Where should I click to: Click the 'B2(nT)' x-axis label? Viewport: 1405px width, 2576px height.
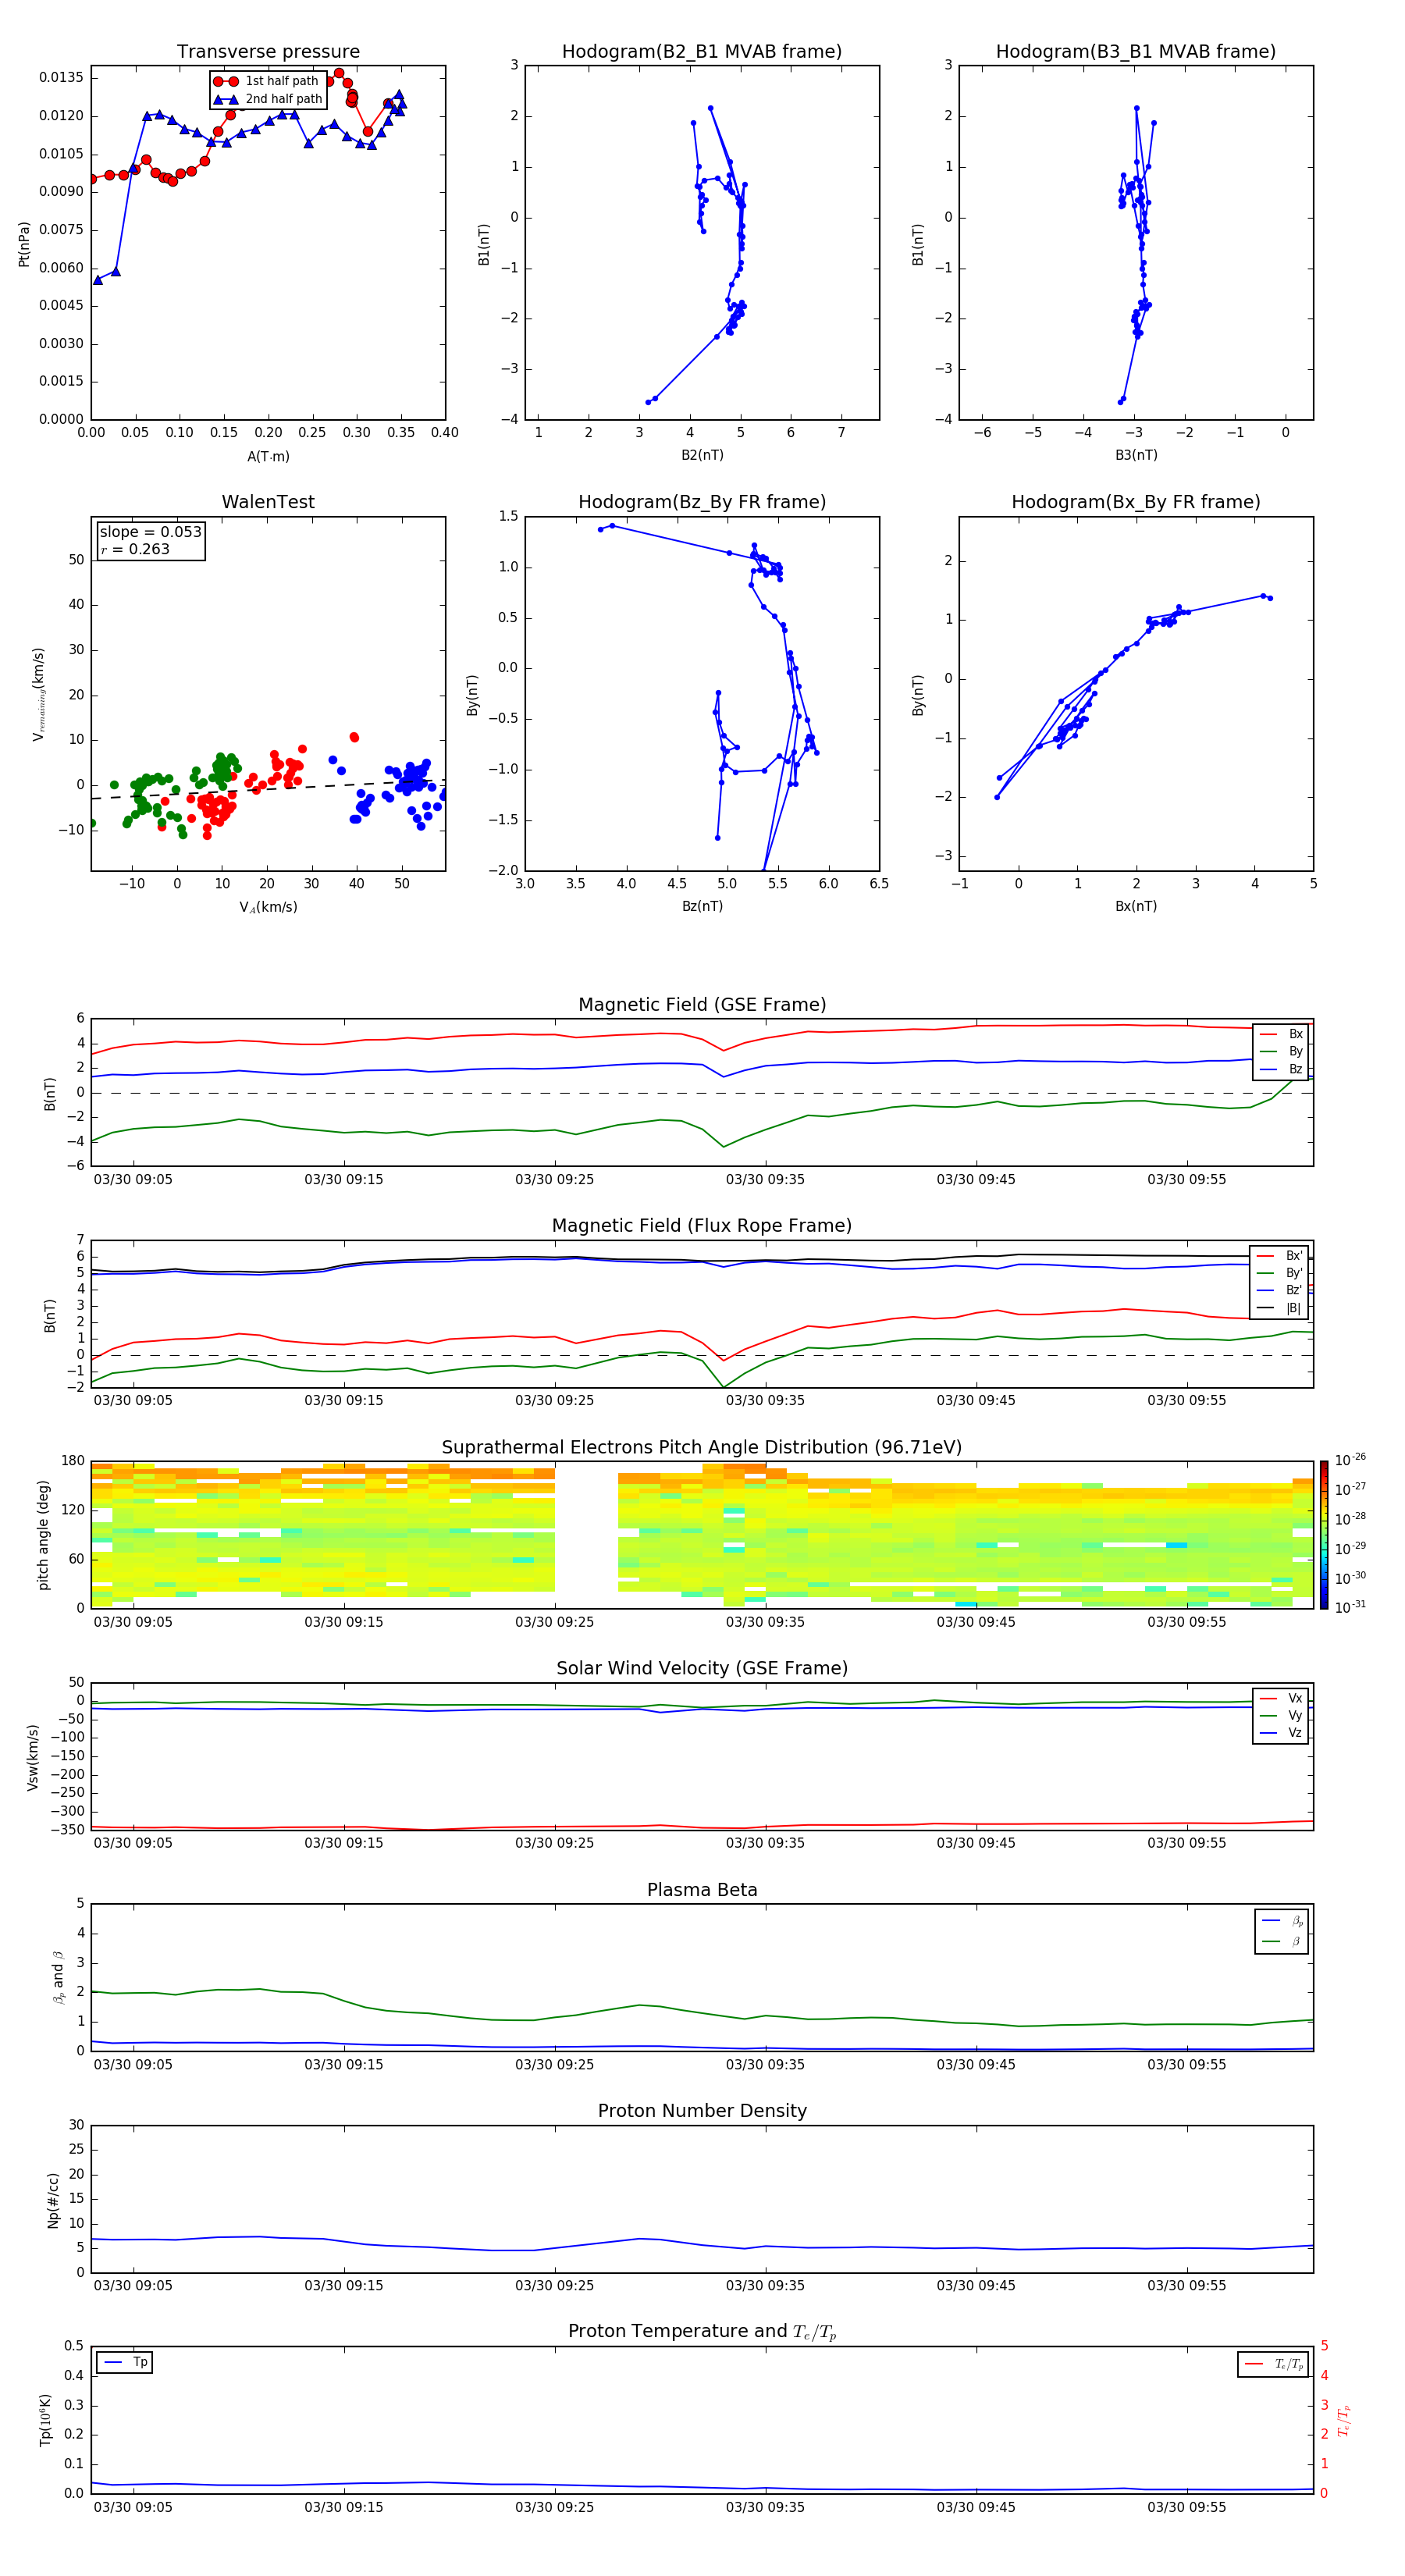tap(702, 455)
